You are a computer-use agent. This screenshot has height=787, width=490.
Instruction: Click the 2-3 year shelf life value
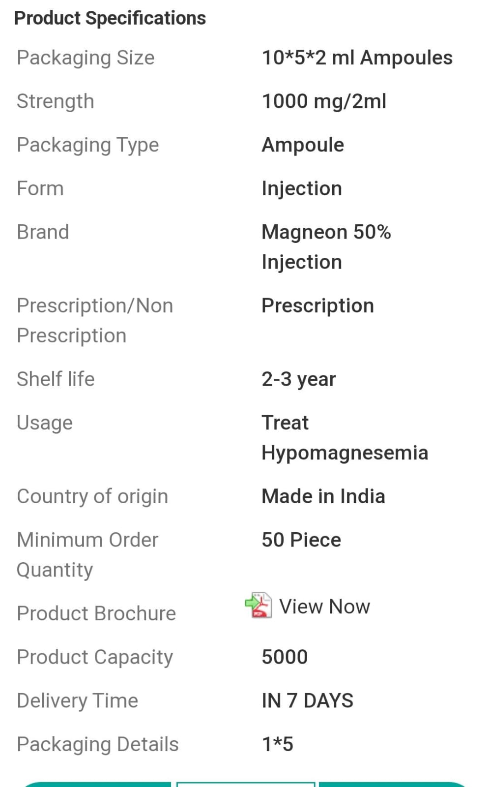[298, 379]
